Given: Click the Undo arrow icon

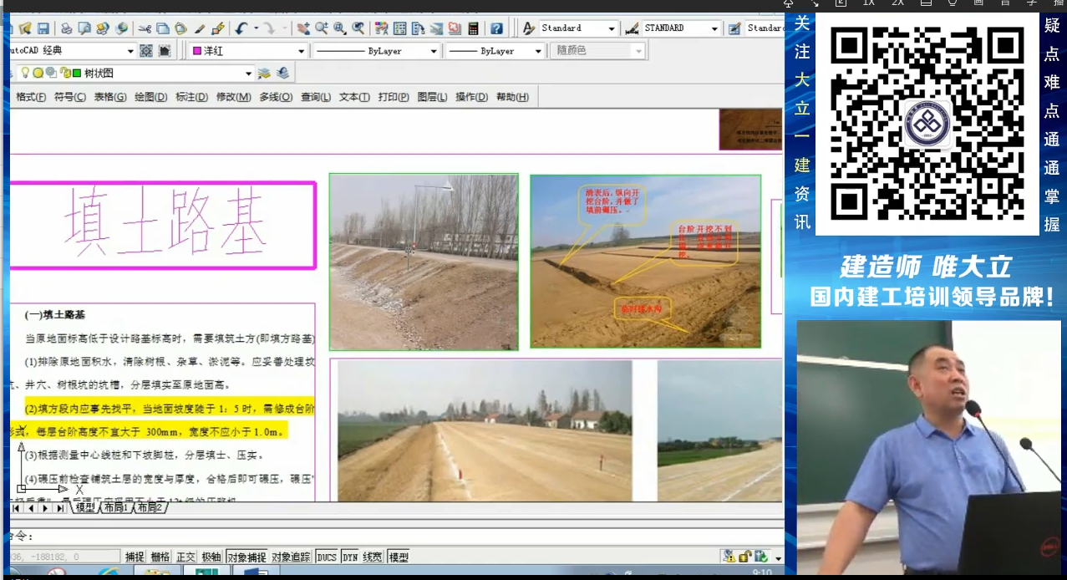Looking at the screenshot, I should 240,28.
